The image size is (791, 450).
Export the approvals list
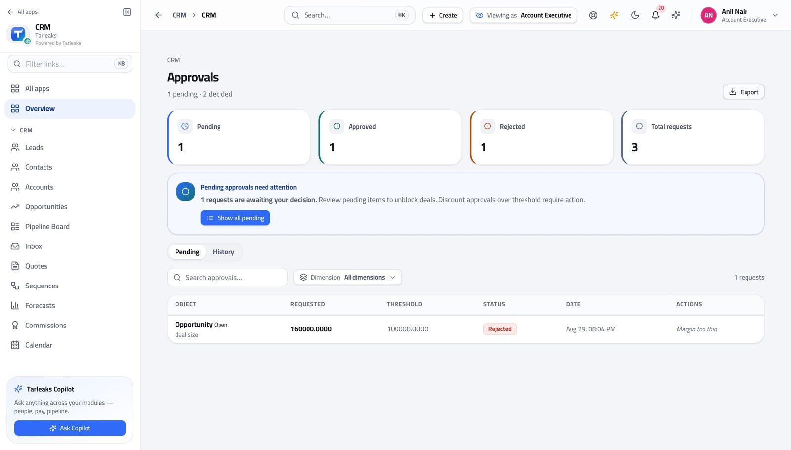744,92
